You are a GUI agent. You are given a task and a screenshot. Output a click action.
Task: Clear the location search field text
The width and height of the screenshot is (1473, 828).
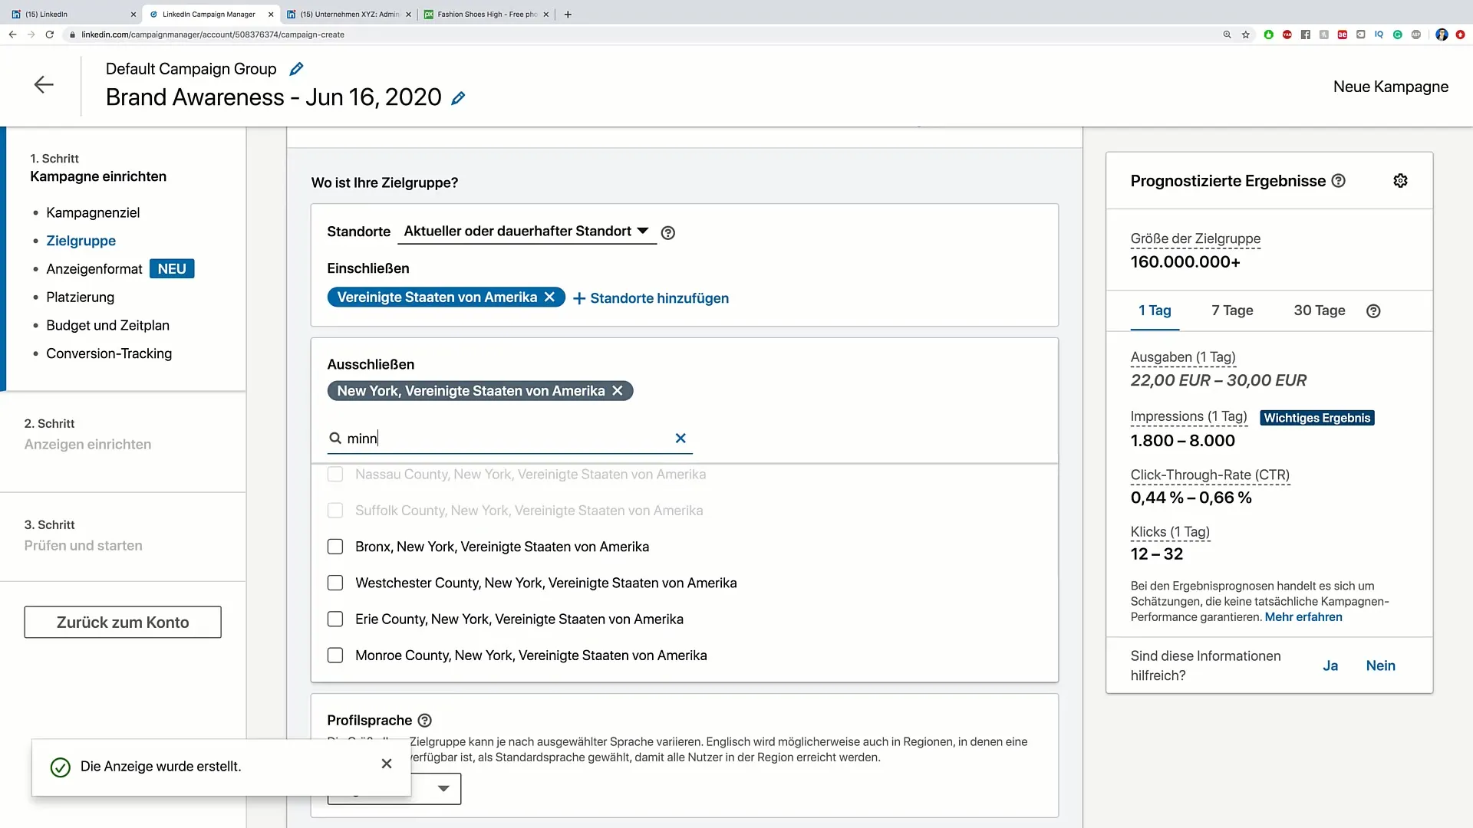(x=680, y=439)
